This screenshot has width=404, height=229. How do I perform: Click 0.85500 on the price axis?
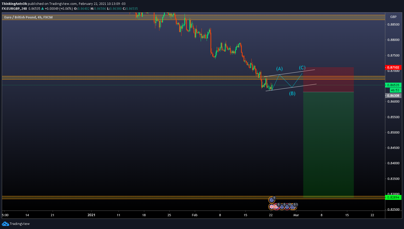pyautogui.click(x=393, y=117)
